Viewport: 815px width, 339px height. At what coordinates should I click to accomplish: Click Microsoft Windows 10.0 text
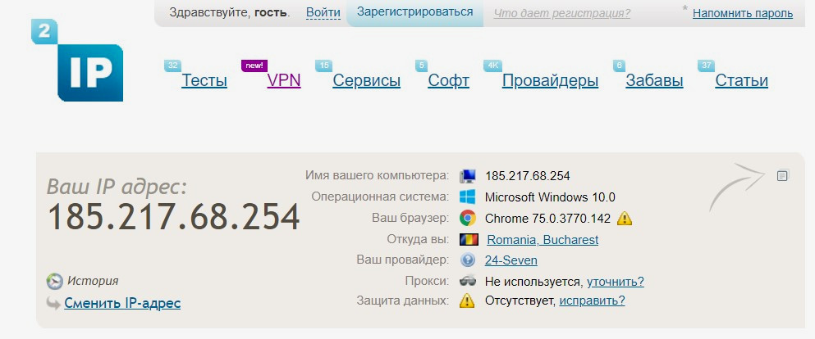pos(550,197)
